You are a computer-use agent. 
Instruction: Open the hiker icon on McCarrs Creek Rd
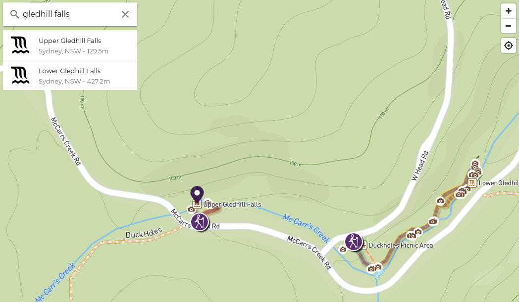pyautogui.click(x=200, y=222)
